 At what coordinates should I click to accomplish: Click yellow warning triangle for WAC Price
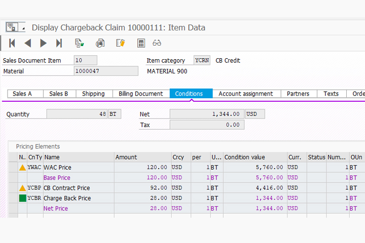(22, 168)
